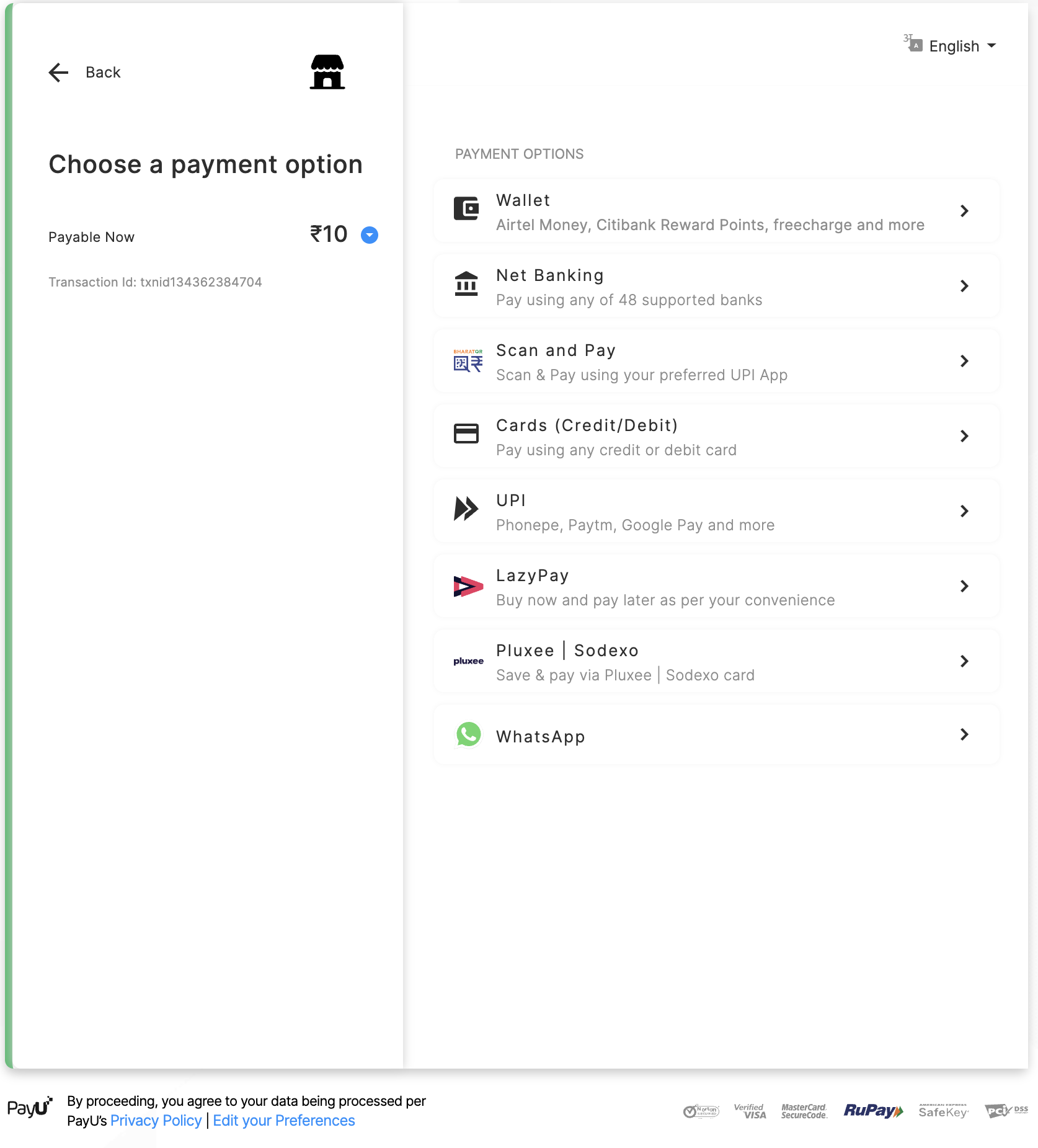
Task: Click the UPI double-arrow icon
Action: [x=466, y=509]
